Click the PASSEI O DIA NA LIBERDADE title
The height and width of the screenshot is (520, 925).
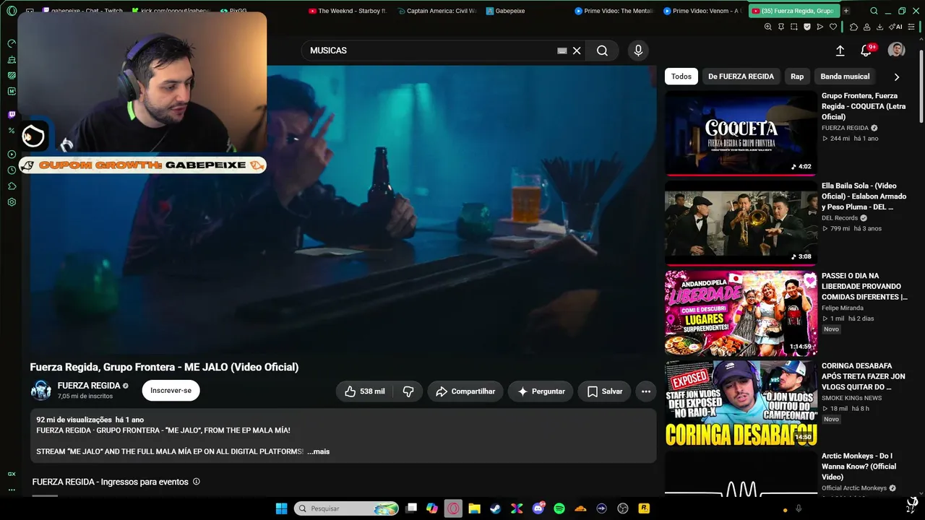point(864,286)
